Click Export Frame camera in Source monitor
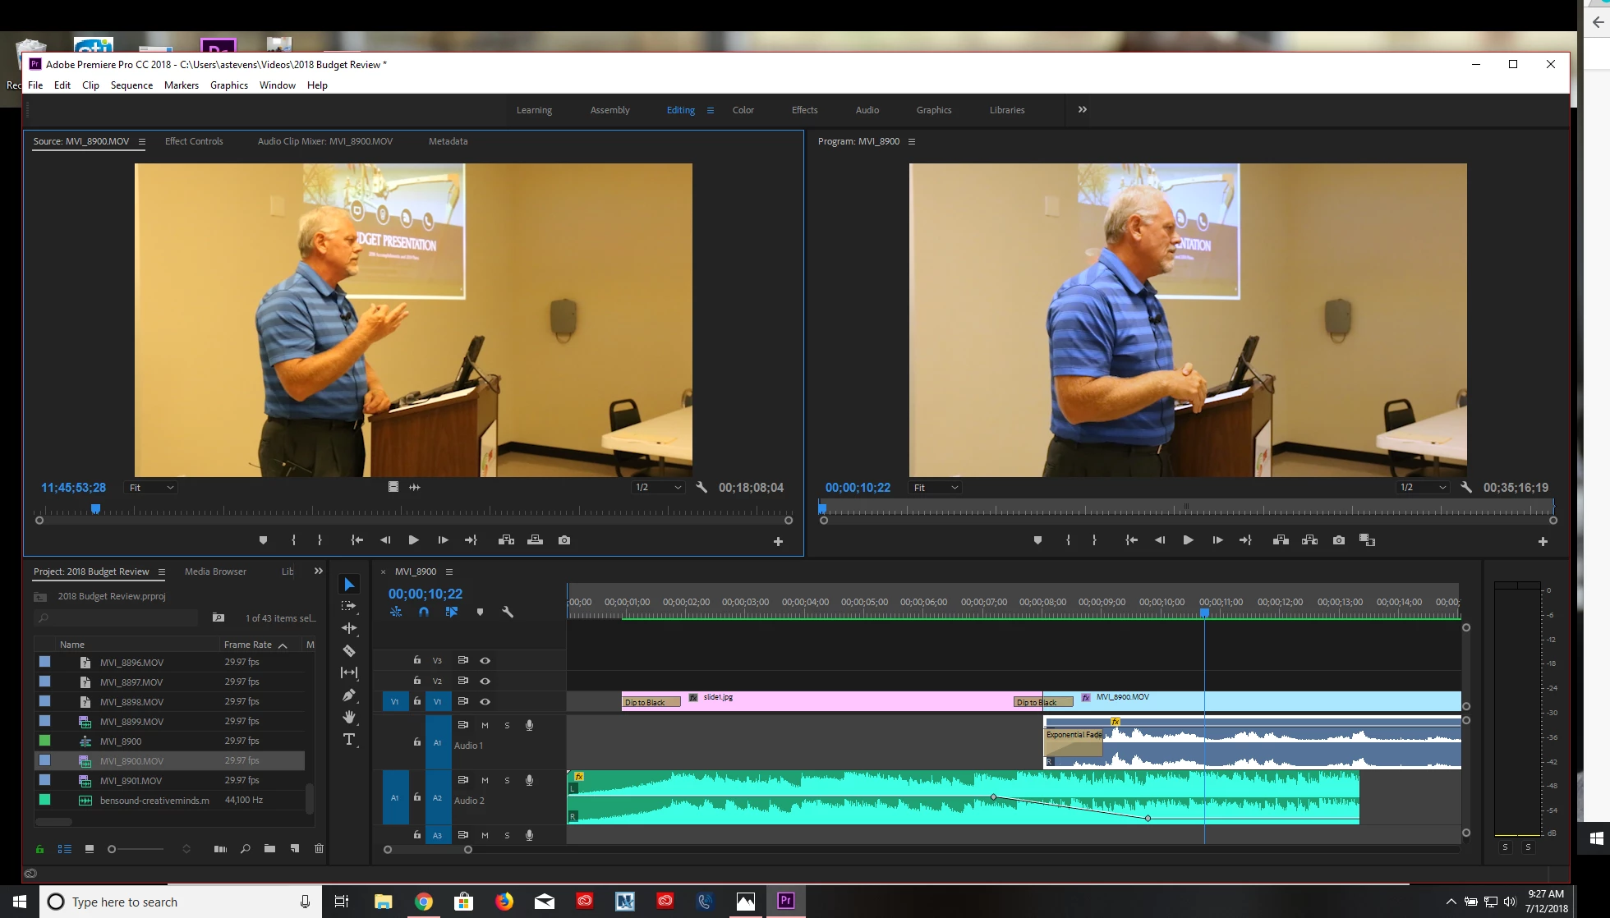The height and width of the screenshot is (918, 1610). tap(564, 540)
